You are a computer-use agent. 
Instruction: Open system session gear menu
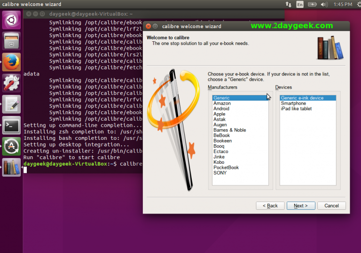click(359, 4)
